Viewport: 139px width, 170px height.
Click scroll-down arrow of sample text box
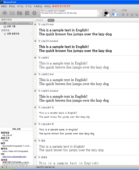[98, 15]
